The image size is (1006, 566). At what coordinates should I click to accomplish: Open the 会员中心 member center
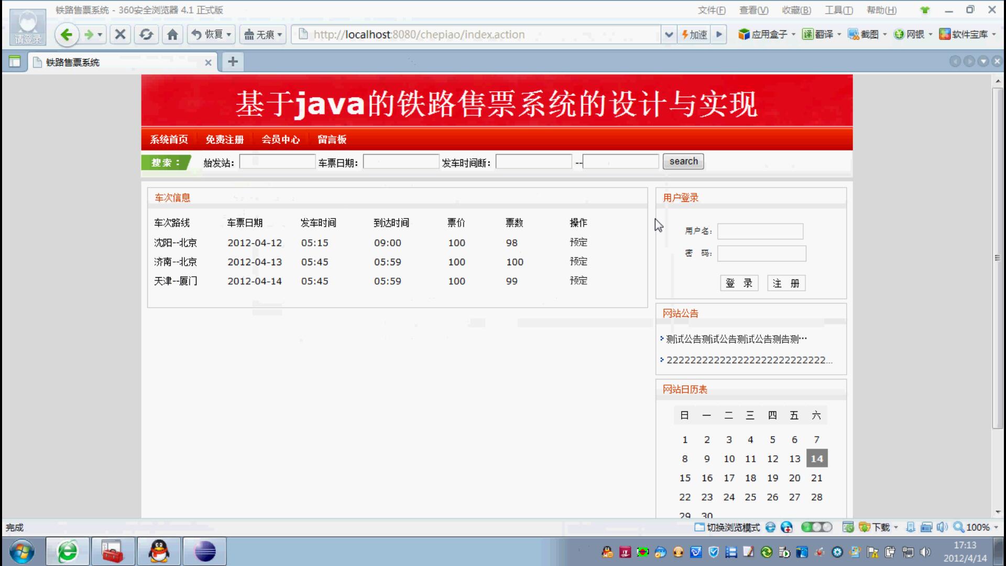click(x=281, y=139)
